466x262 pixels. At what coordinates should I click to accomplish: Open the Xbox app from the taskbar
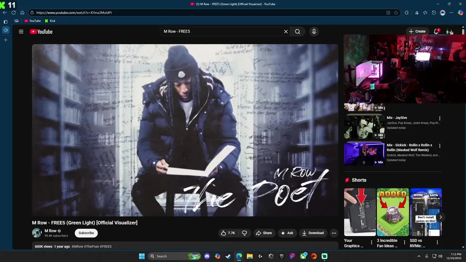tap(303, 256)
